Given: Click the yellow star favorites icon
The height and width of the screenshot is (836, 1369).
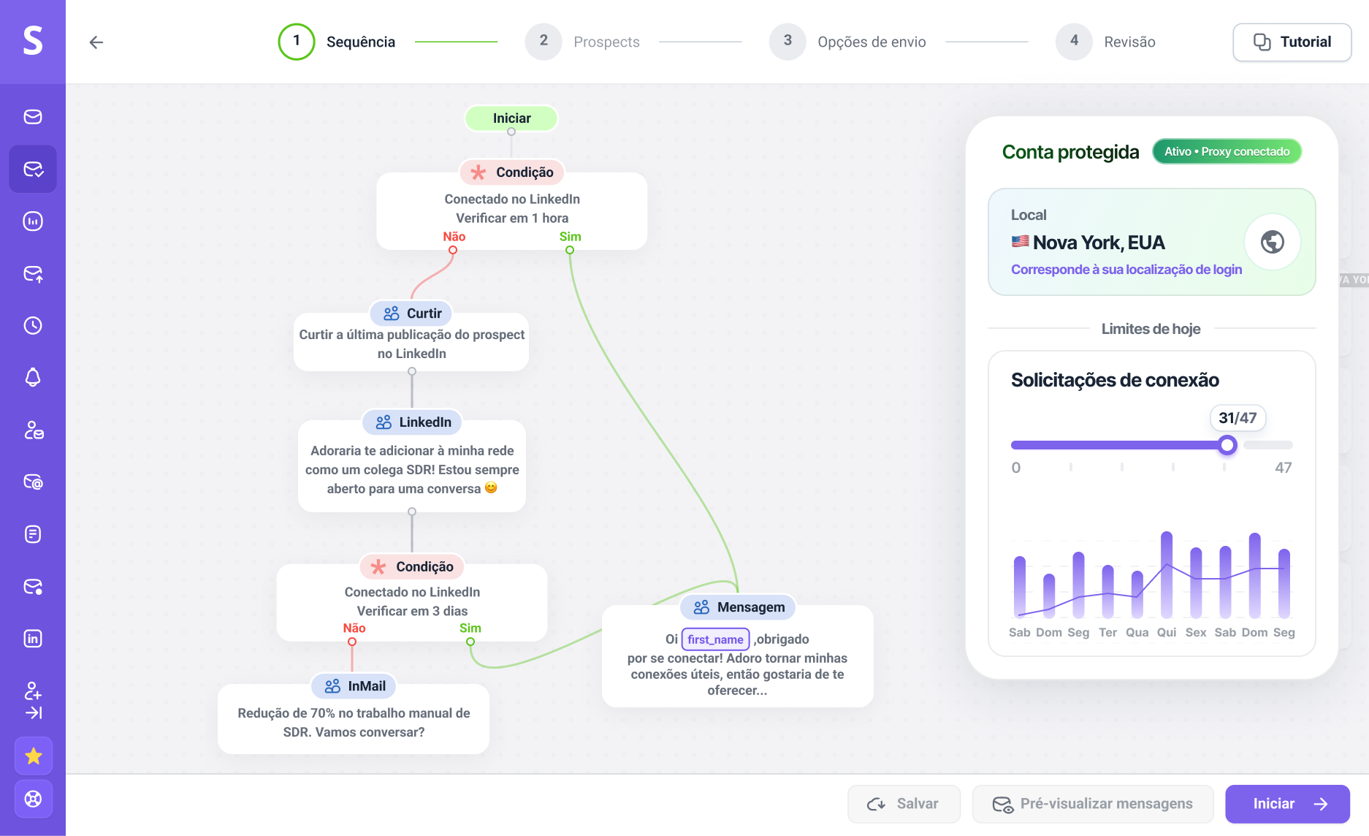Looking at the screenshot, I should (x=34, y=756).
